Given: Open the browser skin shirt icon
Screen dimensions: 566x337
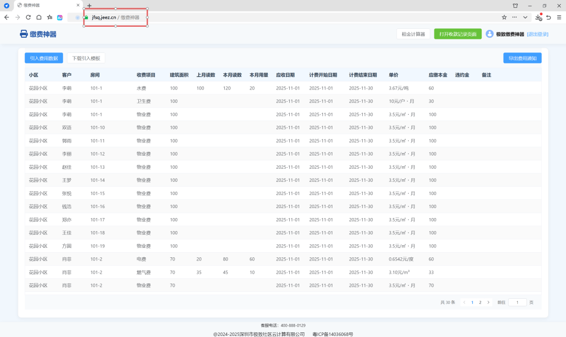Looking at the screenshot, I should pos(515,5).
